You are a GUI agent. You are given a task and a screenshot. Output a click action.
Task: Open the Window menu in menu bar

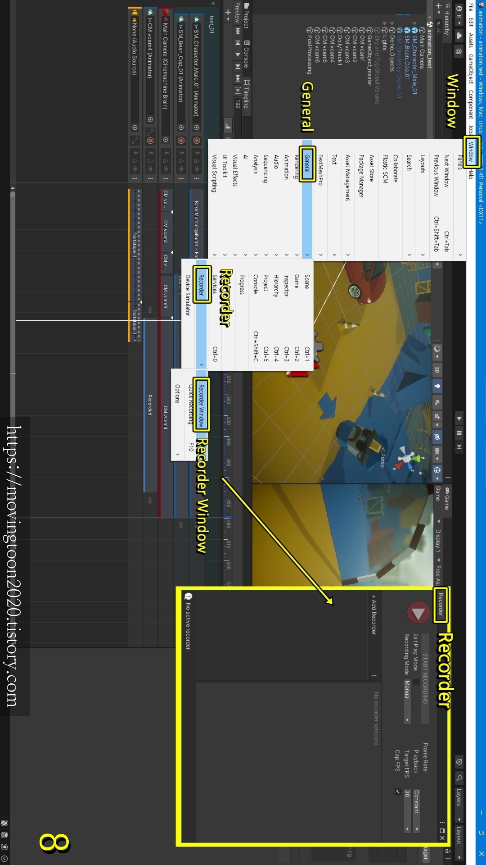pos(471,151)
